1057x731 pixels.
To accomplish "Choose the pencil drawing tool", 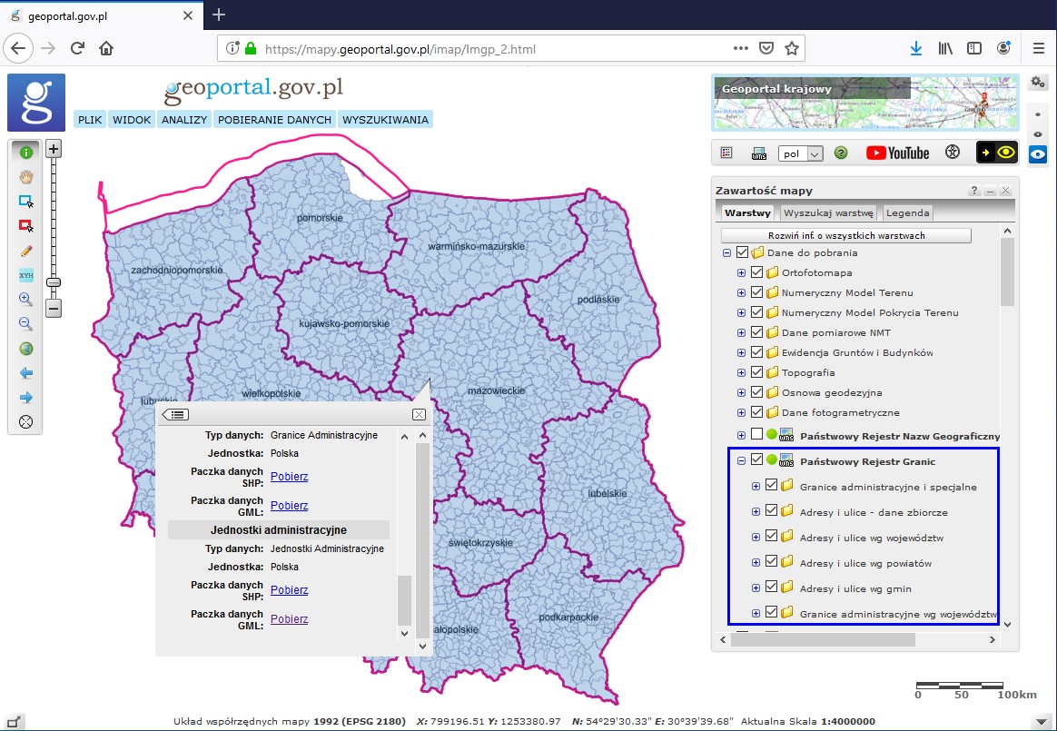I will point(26,251).
